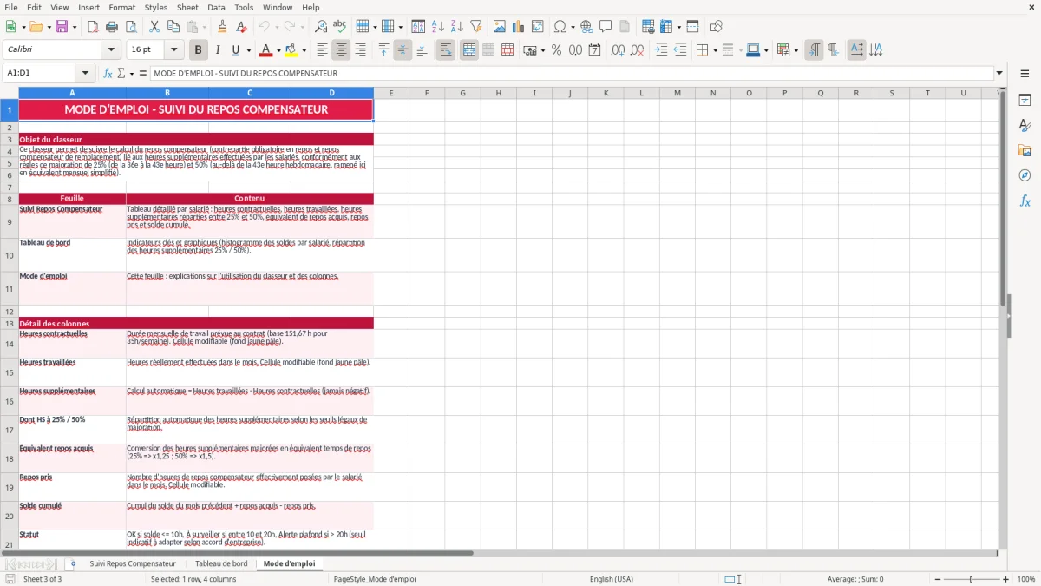Viewport: 1041px width, 586px height.
Task: Open the Font Name dropdown
Action: coord(111,50)
